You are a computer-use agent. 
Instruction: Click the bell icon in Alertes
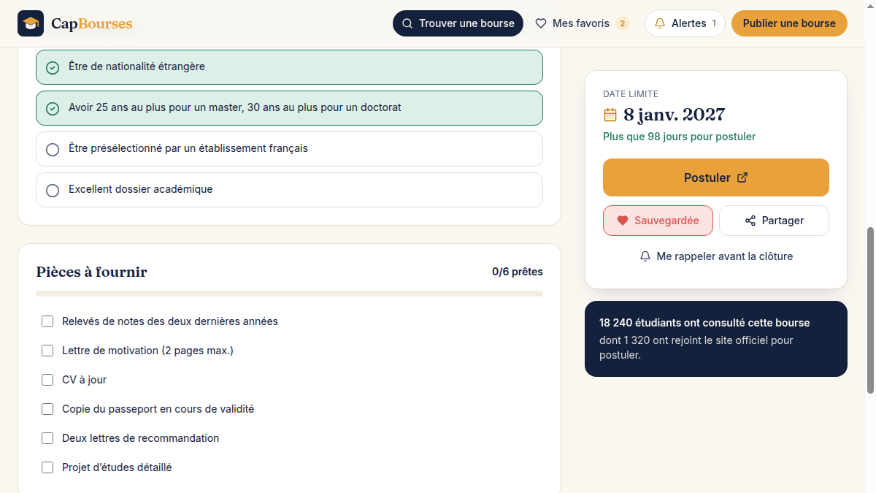coord(660,23)
